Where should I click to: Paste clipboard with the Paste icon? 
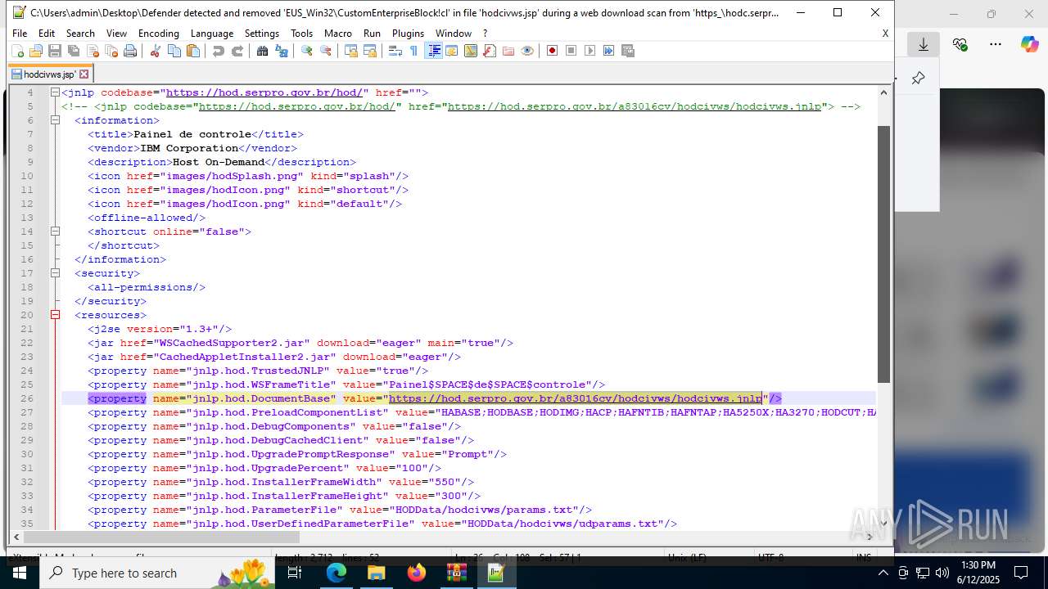tap(192, 51)
